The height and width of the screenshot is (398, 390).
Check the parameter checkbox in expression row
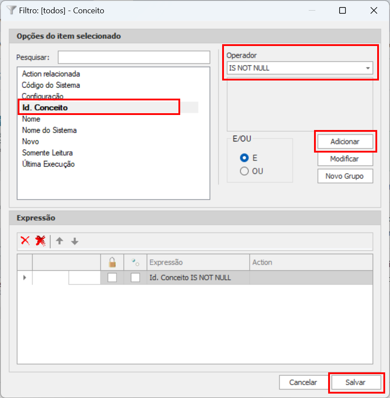136,277
